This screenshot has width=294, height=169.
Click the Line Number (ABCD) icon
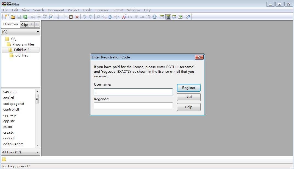tap(148, 17)
